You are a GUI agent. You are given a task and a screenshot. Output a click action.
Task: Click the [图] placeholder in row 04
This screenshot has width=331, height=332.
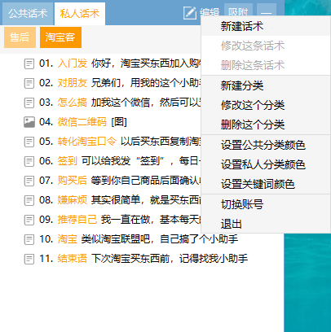[x=119, y=122]
